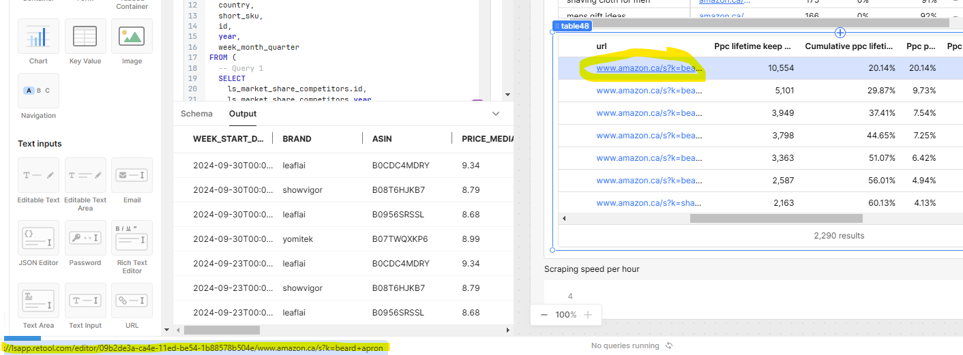This screenshot has width=963, height=355.
Task: Click refresh icon next to No queries running
Action: click(669, 345)
